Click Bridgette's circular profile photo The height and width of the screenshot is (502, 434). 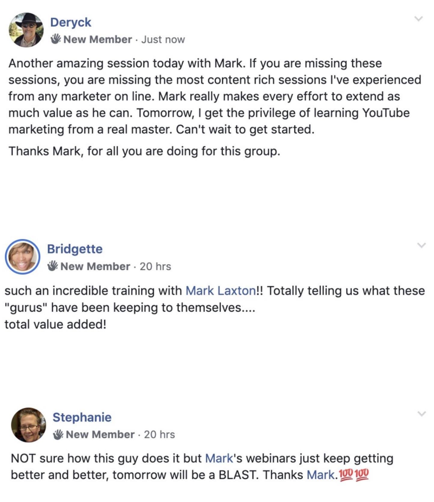[23, 257]
